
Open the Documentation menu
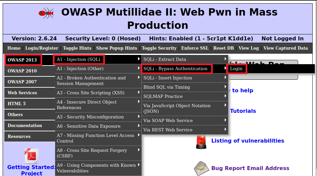pyautogui.click(x=30, y=125)
